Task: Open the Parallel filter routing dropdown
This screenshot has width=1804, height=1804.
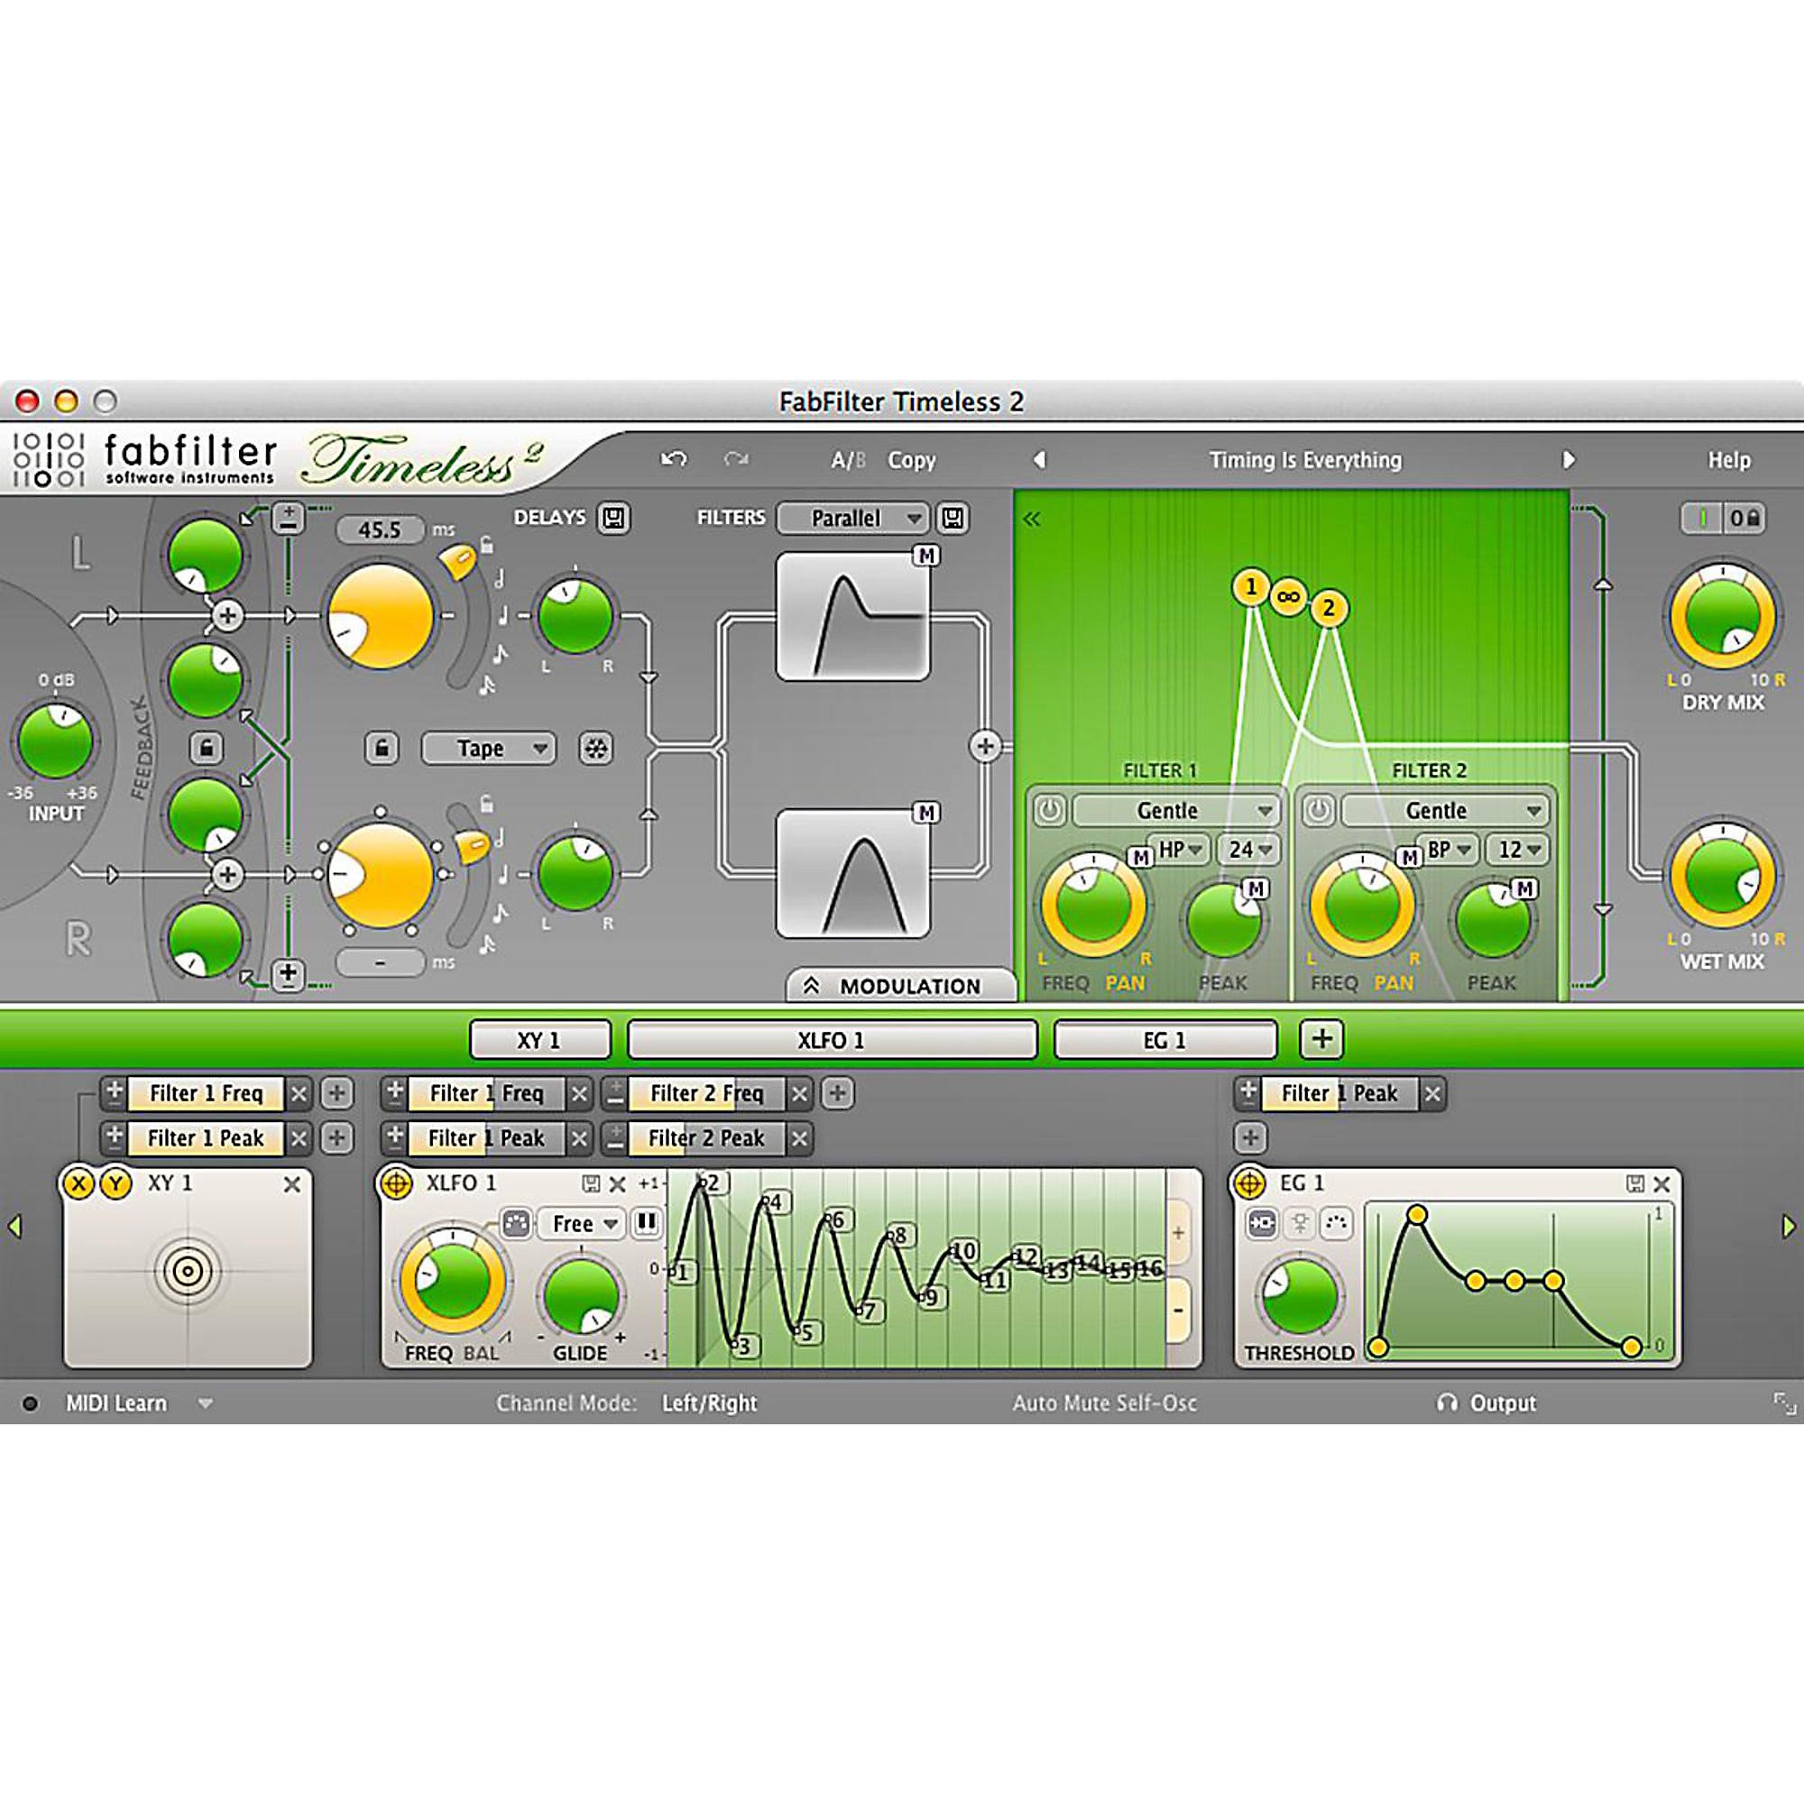Action: (x=853, y=517)
